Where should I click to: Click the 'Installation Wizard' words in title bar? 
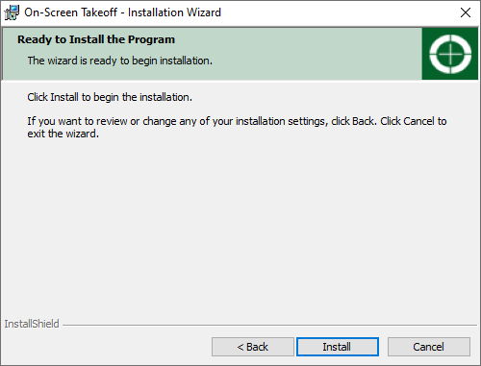pyautogui.click(x=174, y=12)
